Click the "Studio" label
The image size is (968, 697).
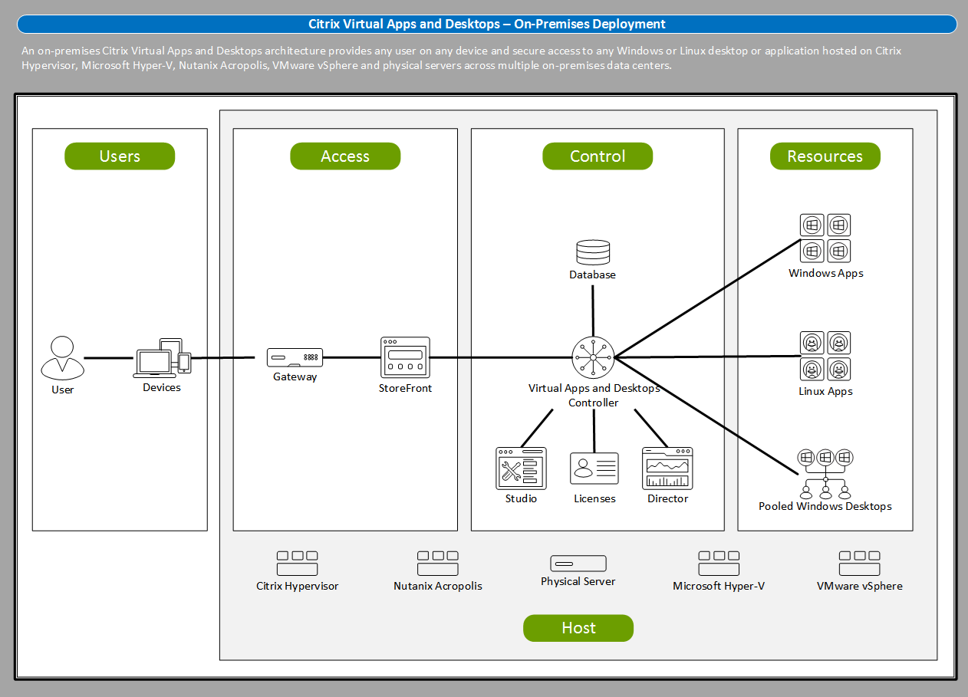point(521,498)
